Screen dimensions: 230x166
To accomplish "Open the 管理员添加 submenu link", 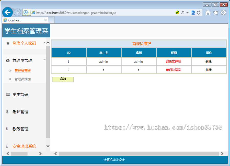I will pyautogui.click(x=22, y=79).
